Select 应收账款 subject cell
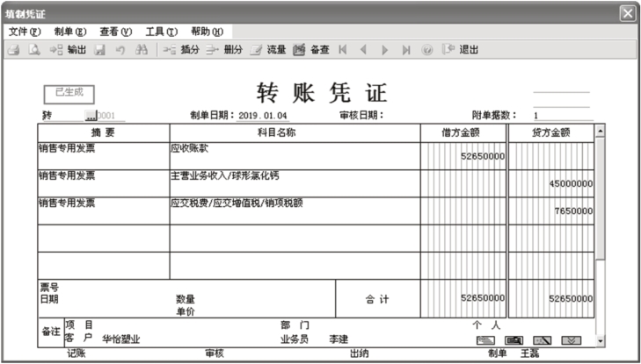 click(x=295, y=156)
